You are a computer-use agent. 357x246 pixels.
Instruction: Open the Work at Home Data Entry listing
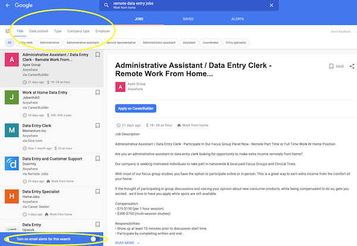tap(51, 103)
